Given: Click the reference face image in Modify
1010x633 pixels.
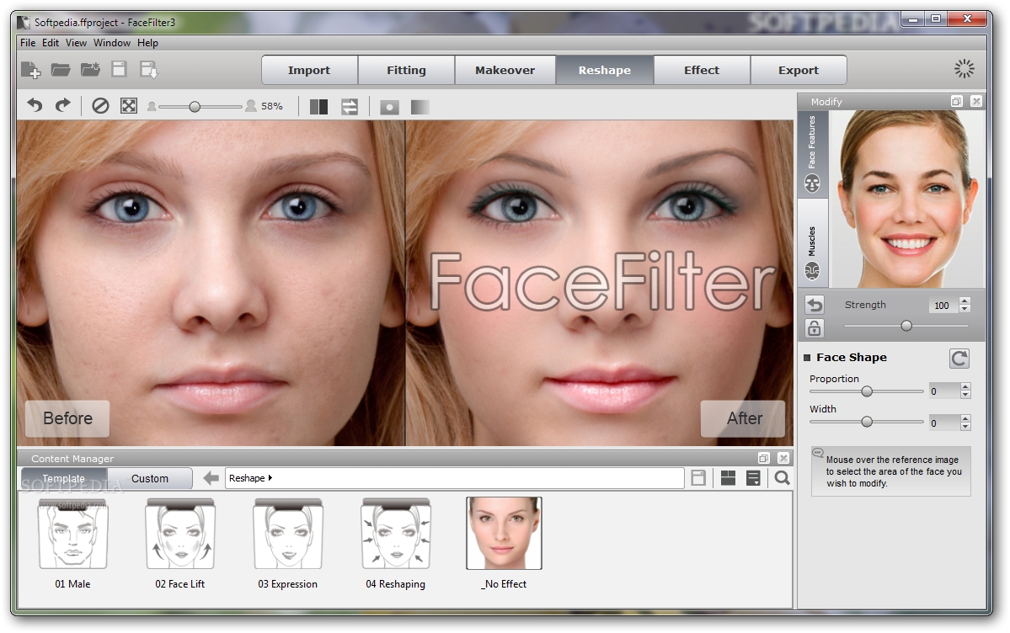Looking at the screenshot, I should click(x=907, y=199).
